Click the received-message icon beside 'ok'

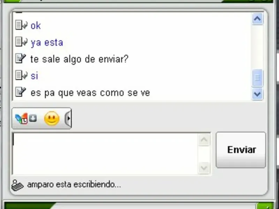click(21, 25)
